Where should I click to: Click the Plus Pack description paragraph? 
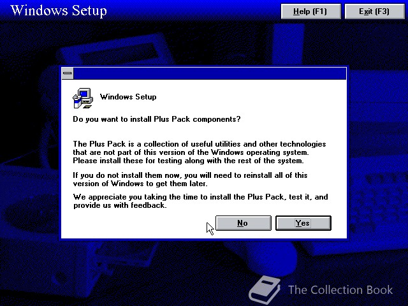(x=200, y=152)
